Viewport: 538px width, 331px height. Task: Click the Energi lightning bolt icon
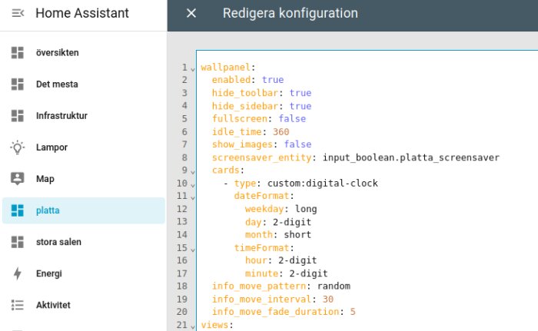point(18,273)
